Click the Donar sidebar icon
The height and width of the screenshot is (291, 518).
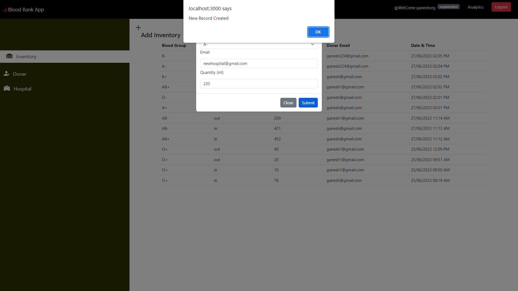pyautogui.click(x=6, y=74)
